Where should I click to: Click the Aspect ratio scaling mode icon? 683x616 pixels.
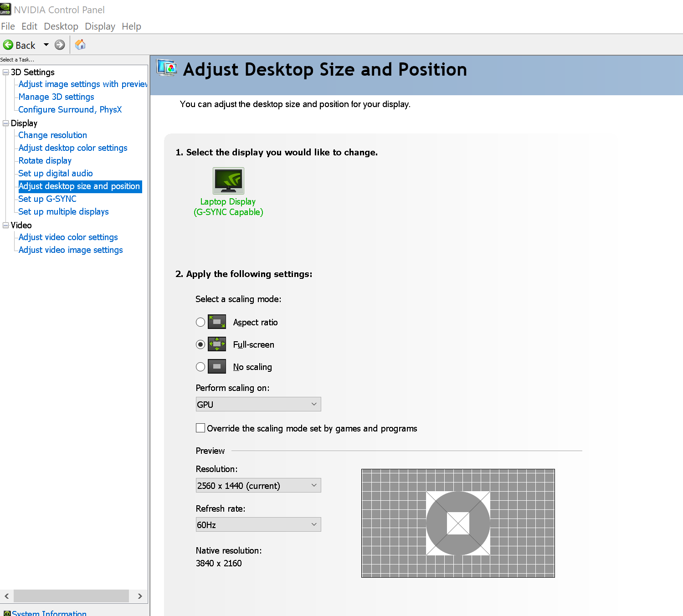pyautogui.click(x=217, y=322)
